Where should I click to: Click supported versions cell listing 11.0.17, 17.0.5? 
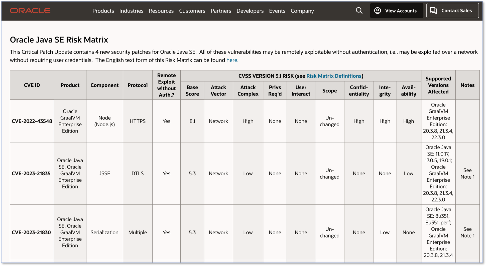438,173
